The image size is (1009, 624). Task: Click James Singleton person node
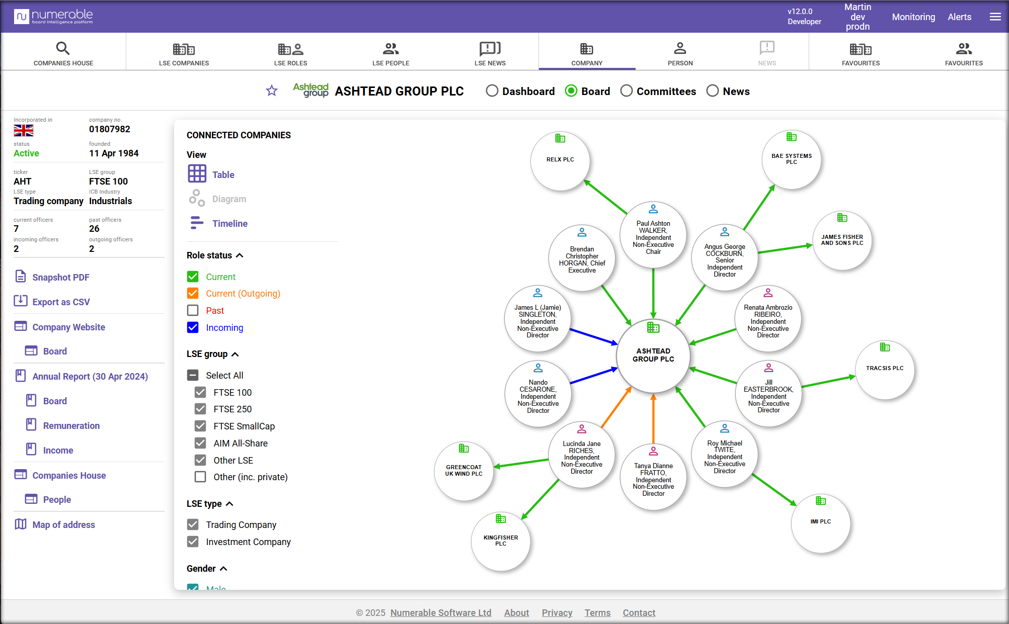point(537,318)
